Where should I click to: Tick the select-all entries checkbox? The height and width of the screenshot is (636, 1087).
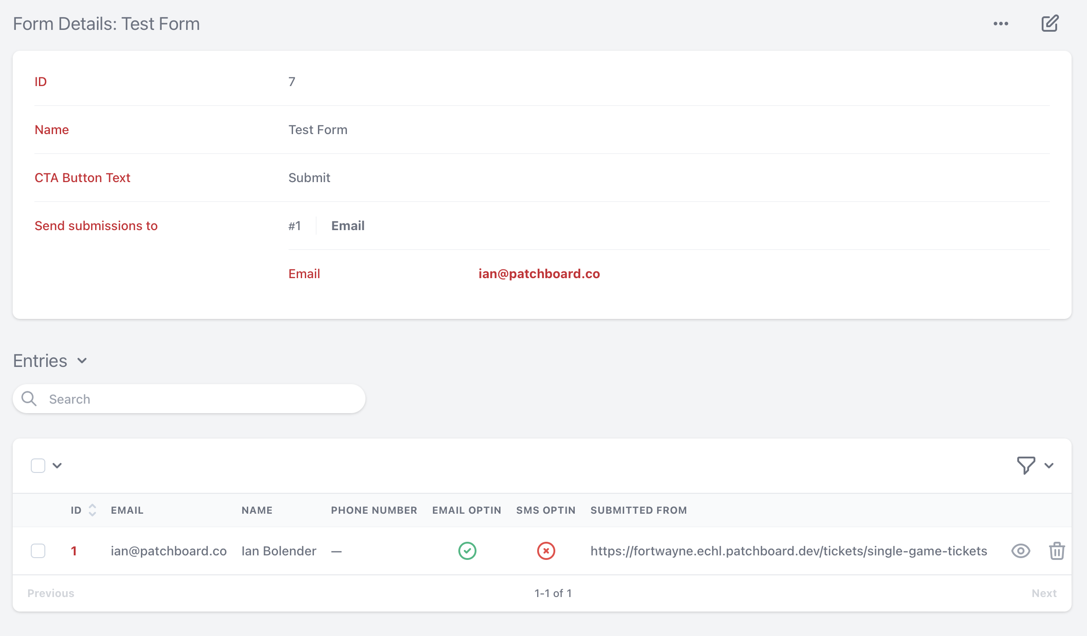pos(38,465)
